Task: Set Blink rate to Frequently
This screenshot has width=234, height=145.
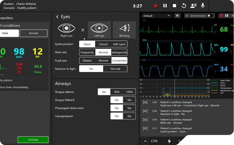Action: (x=87, y=52)
